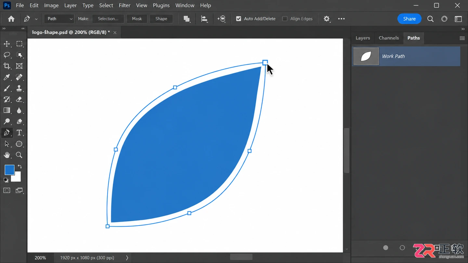Select the Eyedropper tool
This screenshot has height=263, width=468.
click(6, 77)
